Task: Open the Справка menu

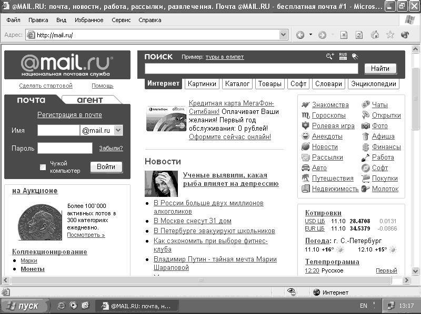Action: pos(150,20)
